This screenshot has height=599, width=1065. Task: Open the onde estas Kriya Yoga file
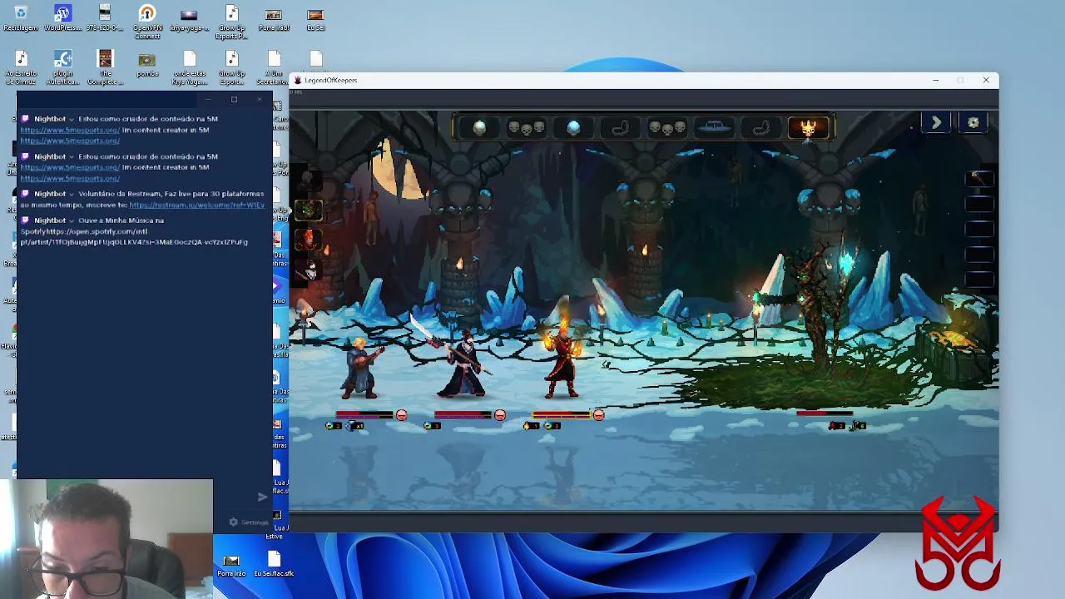click(x=189, y=68)
